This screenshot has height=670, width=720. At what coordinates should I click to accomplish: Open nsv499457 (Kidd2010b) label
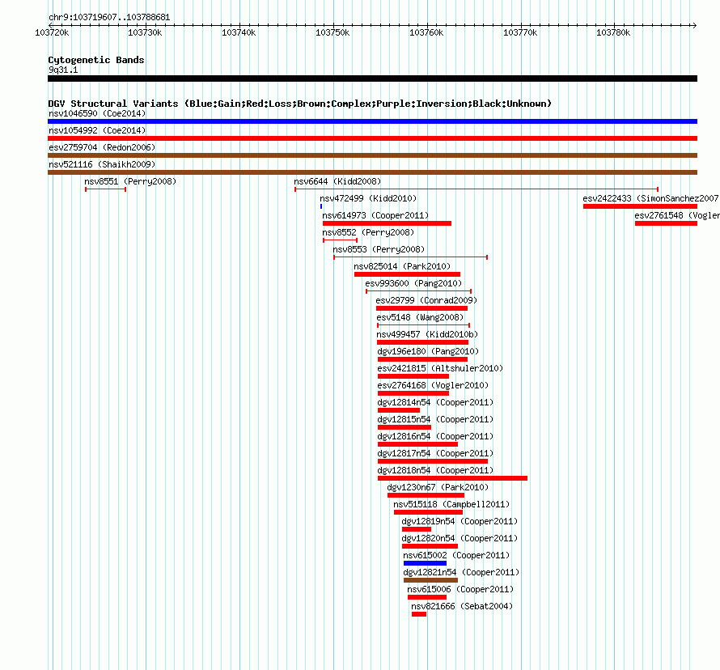[x=427, y=334]
